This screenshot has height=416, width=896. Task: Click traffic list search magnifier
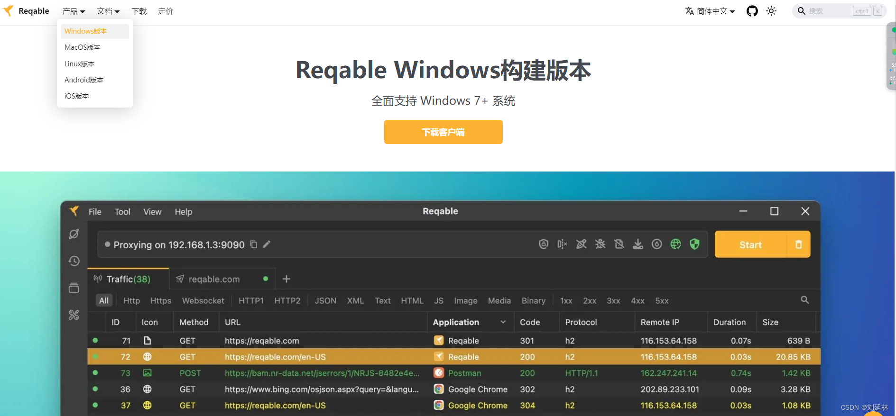point(805,300)
